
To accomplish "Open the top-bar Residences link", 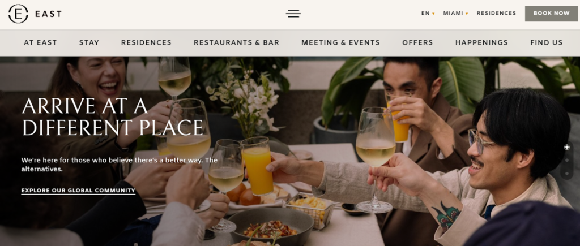I will 496,14.
